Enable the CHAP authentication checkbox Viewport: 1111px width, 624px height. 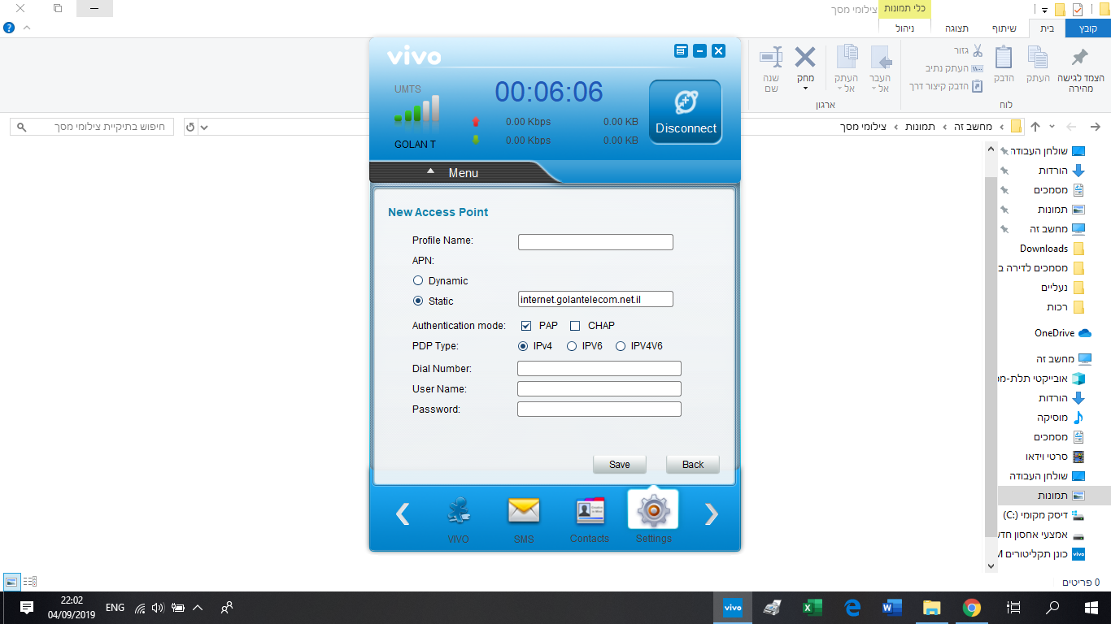[x=575, y=326]
